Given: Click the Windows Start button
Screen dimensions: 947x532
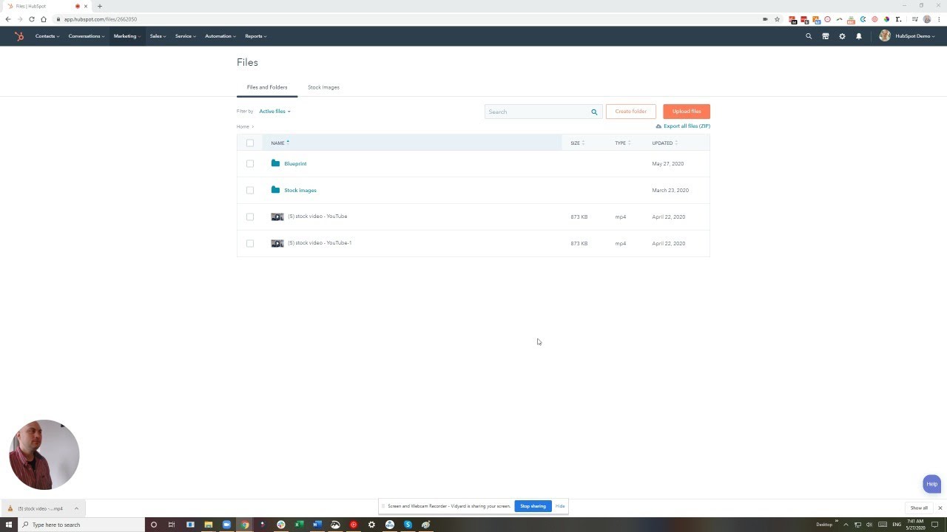Looking at the screenshot, I should (9, 525).
